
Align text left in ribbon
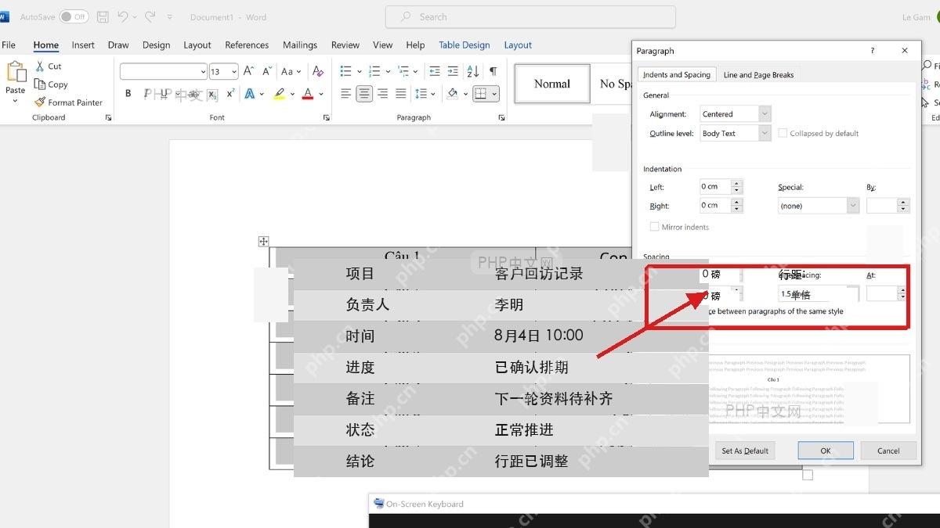pyautogui.click(x=345, y=94)
